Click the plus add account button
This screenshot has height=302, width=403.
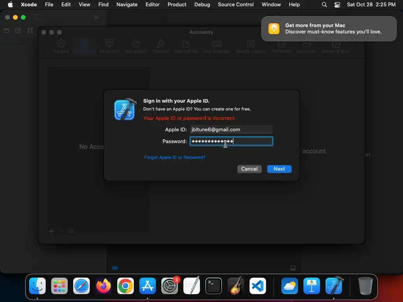pos(52,231)
